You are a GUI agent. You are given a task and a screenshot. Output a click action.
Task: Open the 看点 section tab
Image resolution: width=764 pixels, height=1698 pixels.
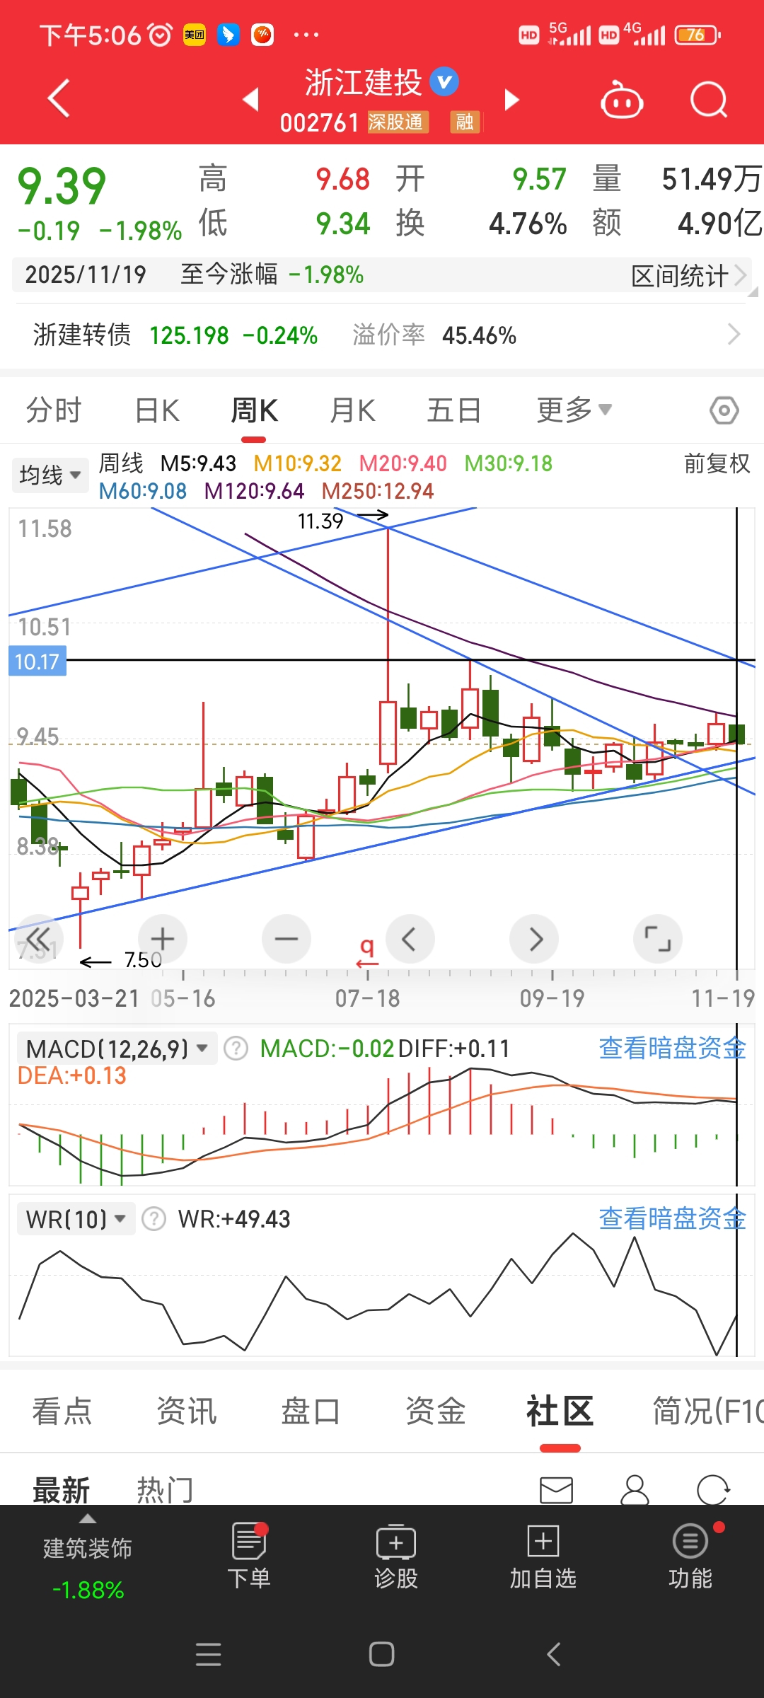[62, 1411]
